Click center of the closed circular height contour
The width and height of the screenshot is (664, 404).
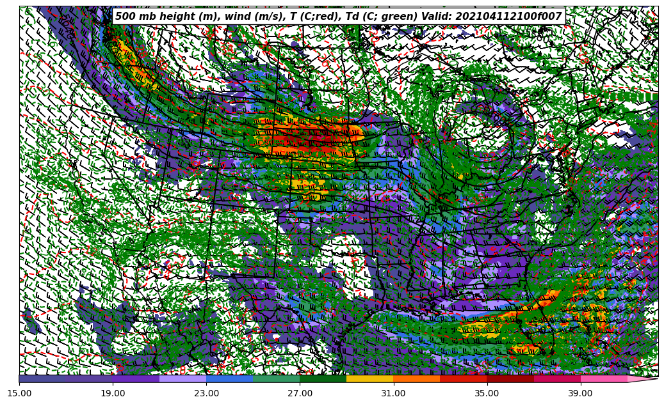coord(474,135)
